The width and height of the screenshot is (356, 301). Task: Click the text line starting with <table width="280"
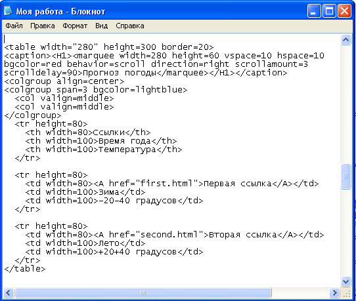coord(109,47)
